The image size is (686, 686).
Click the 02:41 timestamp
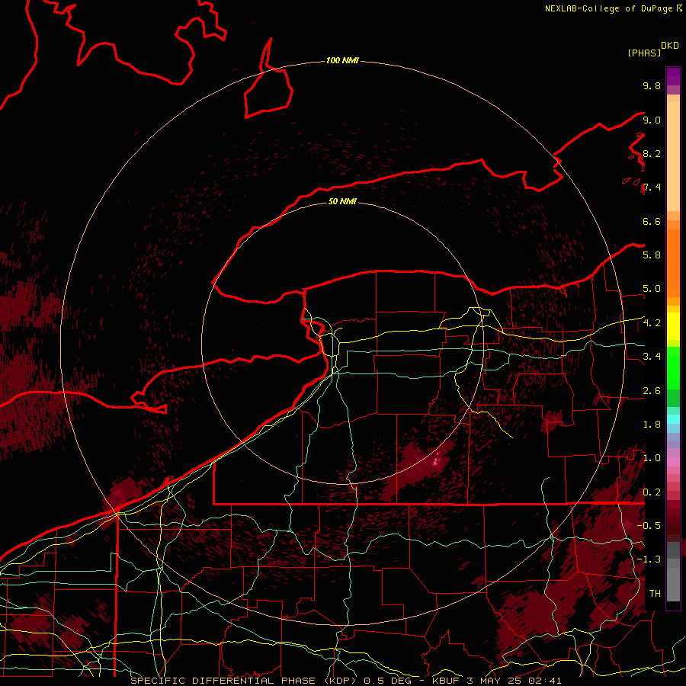pyautogui.click(x=546, y=681)
